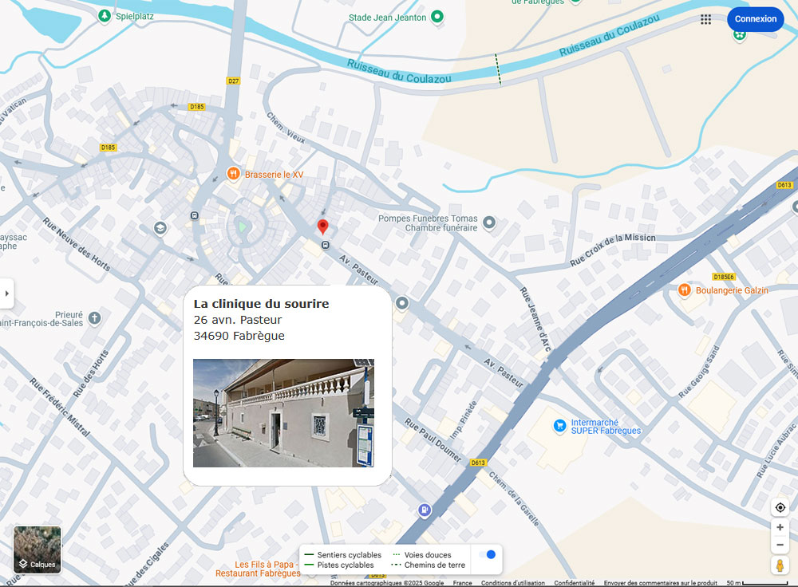Zoom out with the minus button
Screen dimensions: 798x587
point(780,546)
